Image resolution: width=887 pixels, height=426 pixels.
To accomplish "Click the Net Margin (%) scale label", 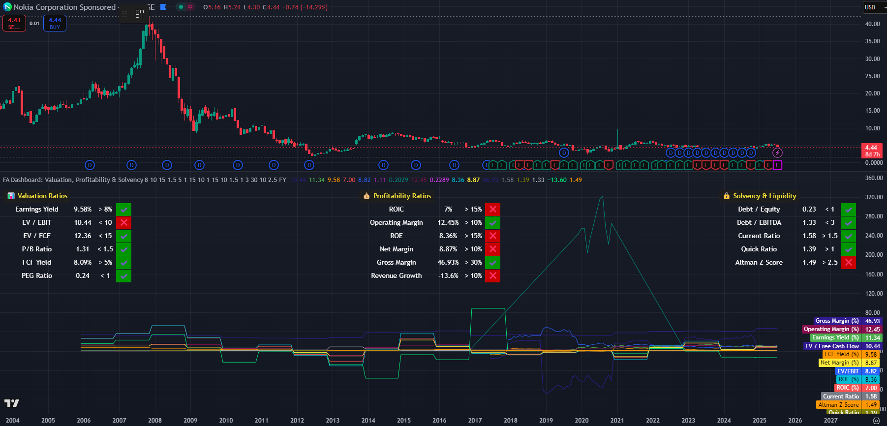I will pos(840,363).
